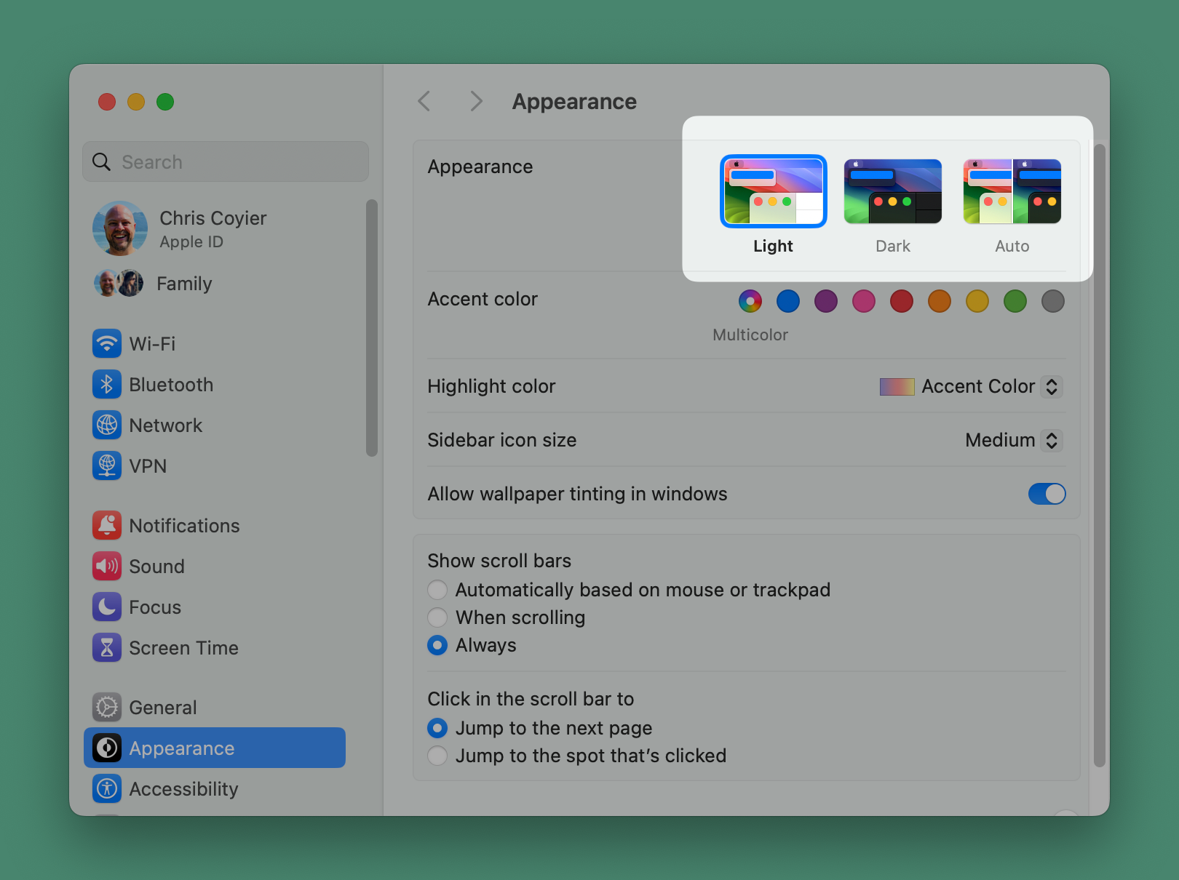Open Screen Time hourglass icon

[107, 648]
